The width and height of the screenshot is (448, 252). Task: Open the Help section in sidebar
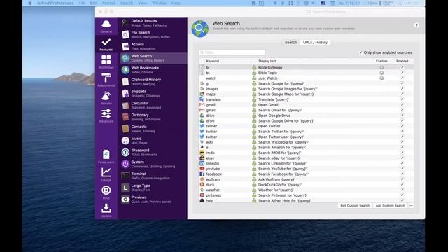(106, 192)
